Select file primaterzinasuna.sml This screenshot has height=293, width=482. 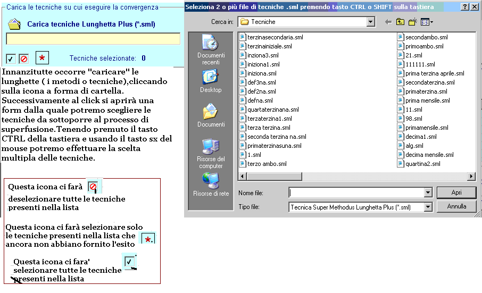(270, 146)
